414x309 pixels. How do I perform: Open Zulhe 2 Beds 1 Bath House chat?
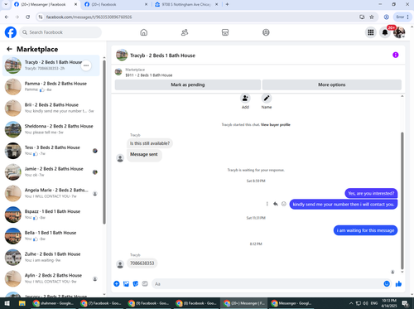pos(51,257)
